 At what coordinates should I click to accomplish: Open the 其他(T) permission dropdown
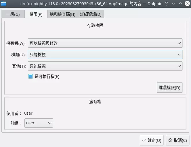105,66
